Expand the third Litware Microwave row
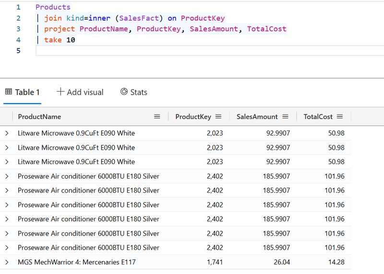 (x=7, y=162)
